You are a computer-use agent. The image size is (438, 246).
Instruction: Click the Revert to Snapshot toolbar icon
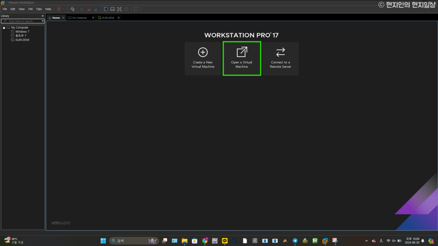click(x=89, y=9)
